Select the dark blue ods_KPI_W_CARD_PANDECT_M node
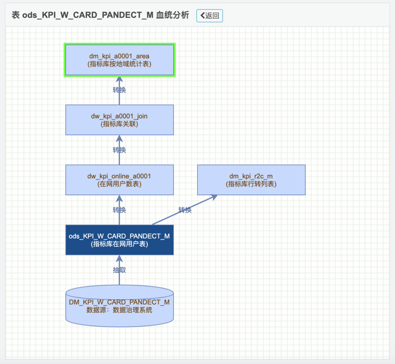Screen dimensions: 395x364 click(x=119, y=240)
